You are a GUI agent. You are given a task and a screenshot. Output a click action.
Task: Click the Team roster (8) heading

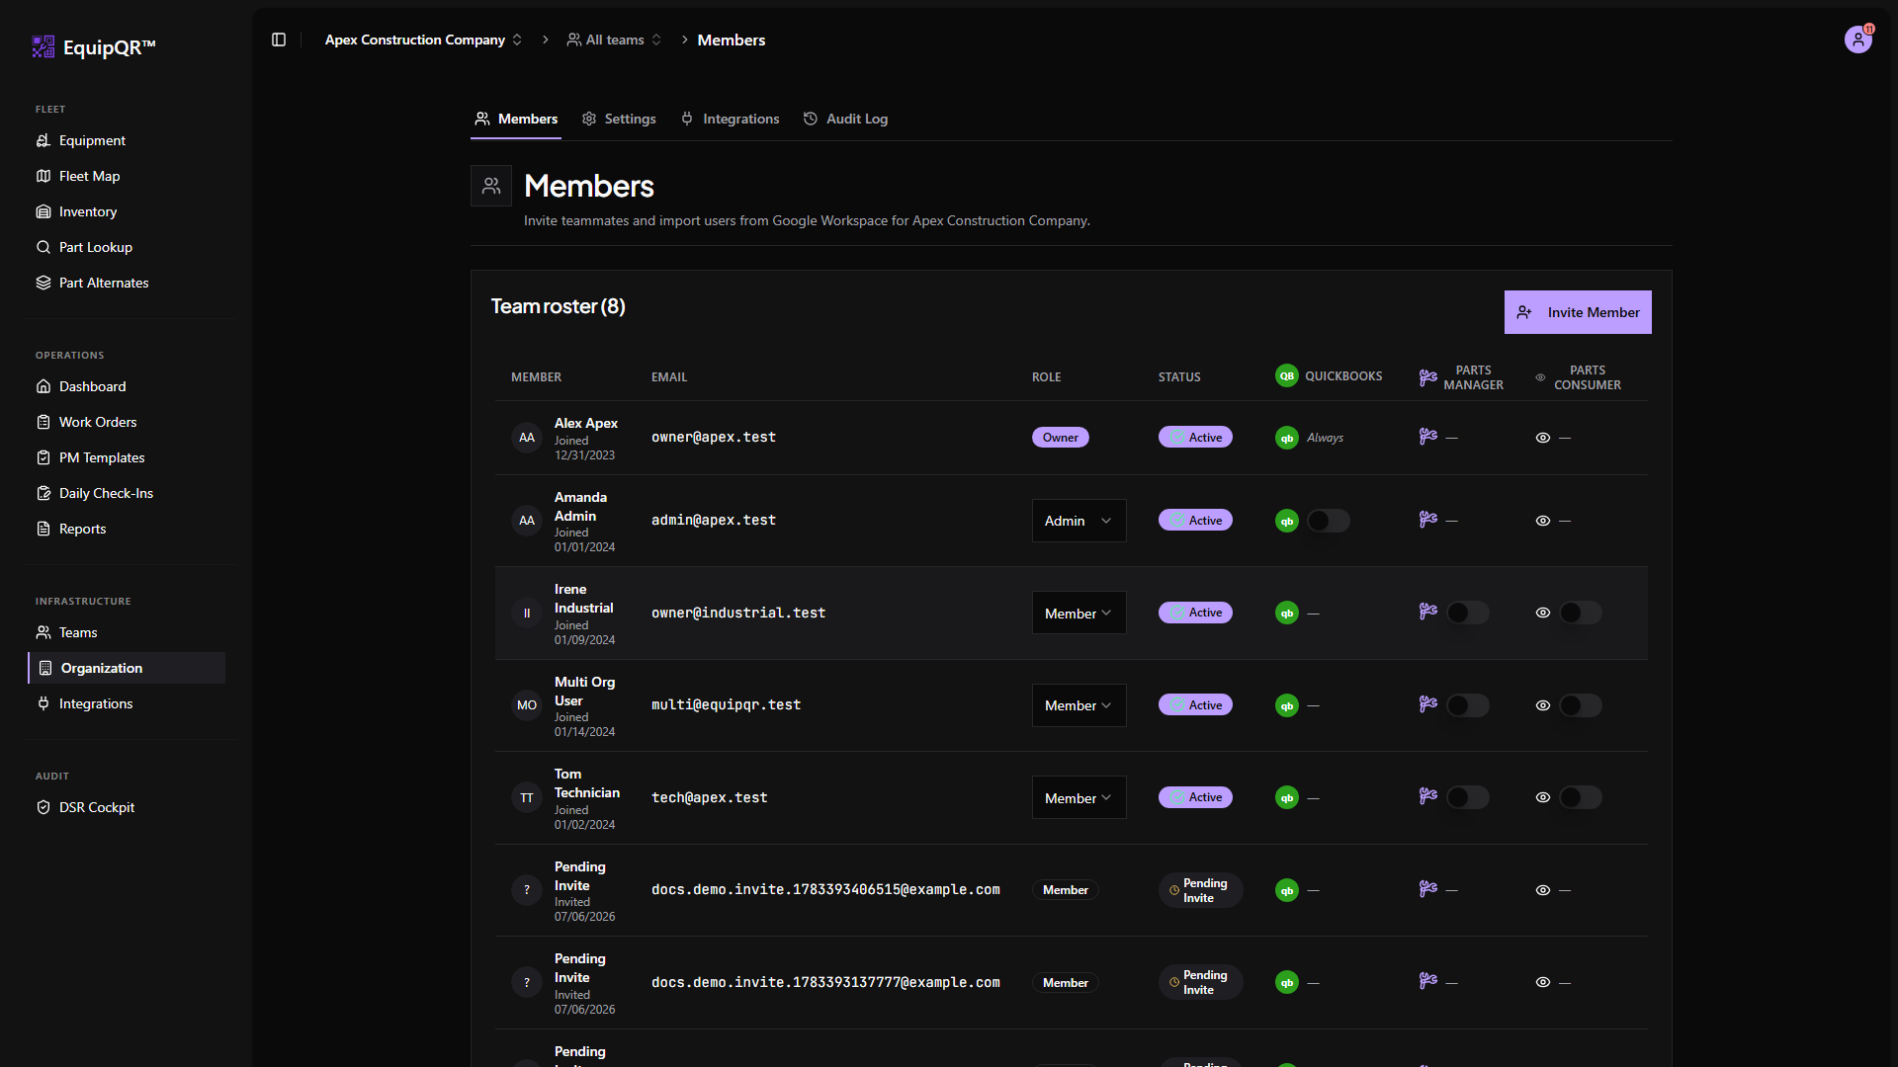559,306
